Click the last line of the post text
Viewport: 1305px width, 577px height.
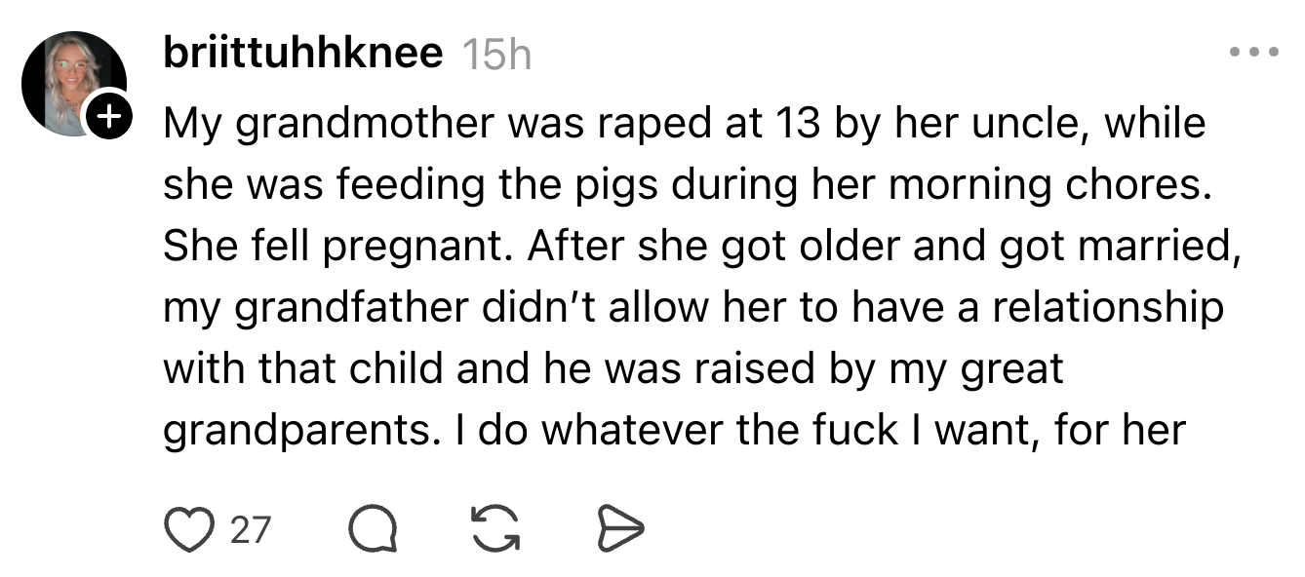[673, 430]
